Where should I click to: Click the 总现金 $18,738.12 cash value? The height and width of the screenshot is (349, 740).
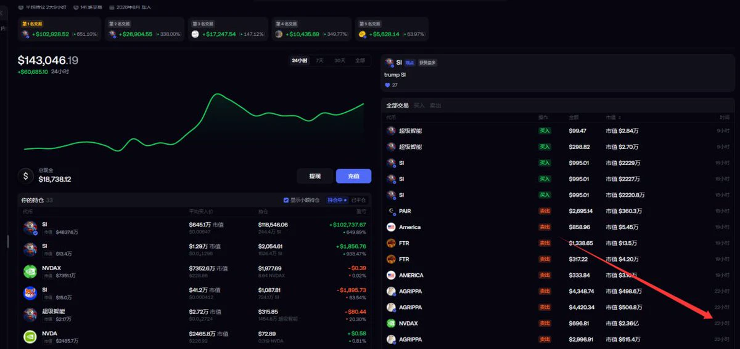coord(55,179)
